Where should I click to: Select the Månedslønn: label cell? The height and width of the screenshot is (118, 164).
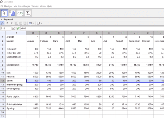point(16,65)
